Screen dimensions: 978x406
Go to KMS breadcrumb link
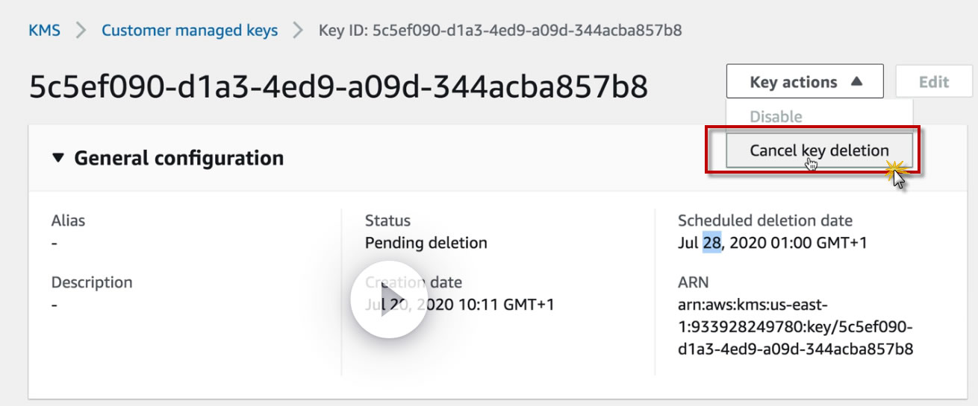tap(44, 31)
